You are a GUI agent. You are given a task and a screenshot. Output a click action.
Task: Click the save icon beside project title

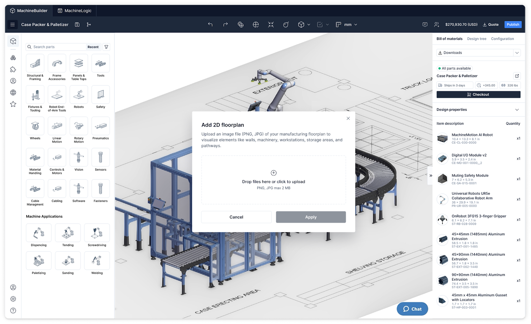(x=77, y=24)
